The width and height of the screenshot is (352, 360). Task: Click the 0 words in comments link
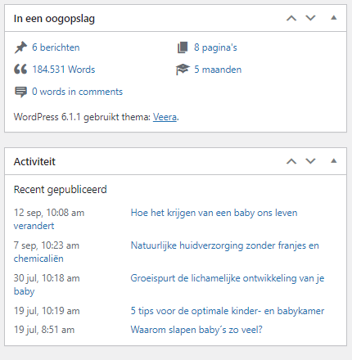tap(77, 92)
